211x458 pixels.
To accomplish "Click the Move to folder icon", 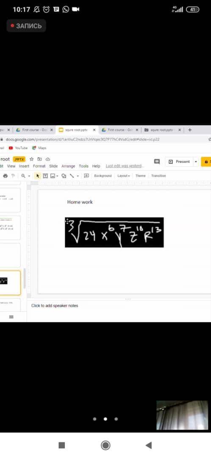I will click(x=40, y=159).
